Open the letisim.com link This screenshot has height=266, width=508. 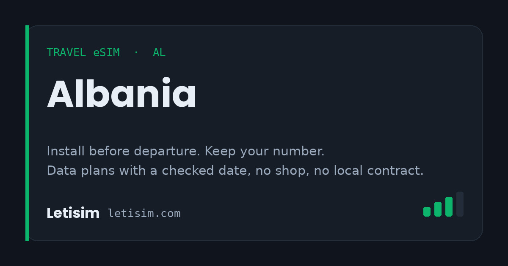tap(144, 214)
